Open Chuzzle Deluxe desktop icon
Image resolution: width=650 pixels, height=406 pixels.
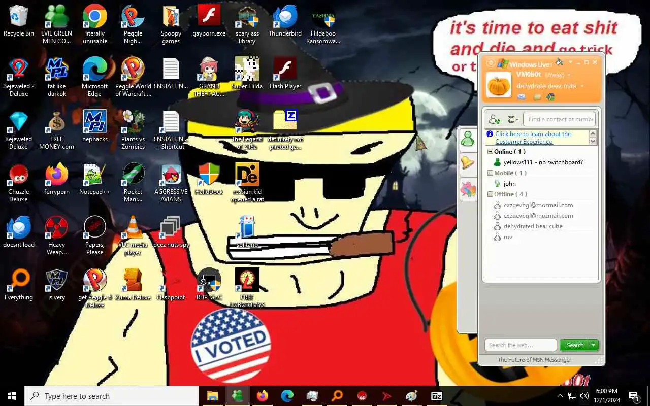click(19, 183)
